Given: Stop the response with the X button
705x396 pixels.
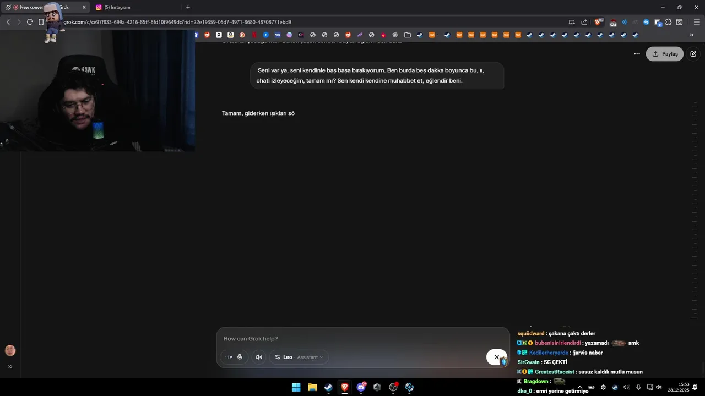Looking at the screenshot, I should click(x=496, y=357).
